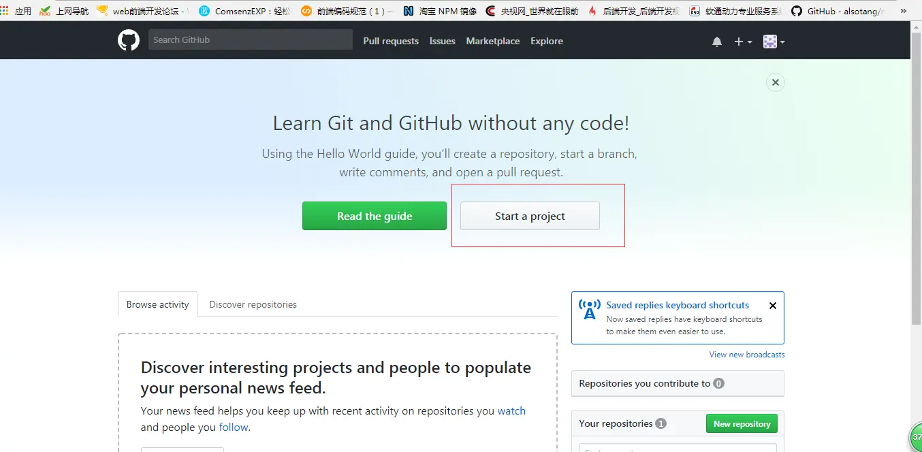The height and width of the screenshot is (452, 922).
Task: Open the notifications bell
Action: [x=717, y=42]
